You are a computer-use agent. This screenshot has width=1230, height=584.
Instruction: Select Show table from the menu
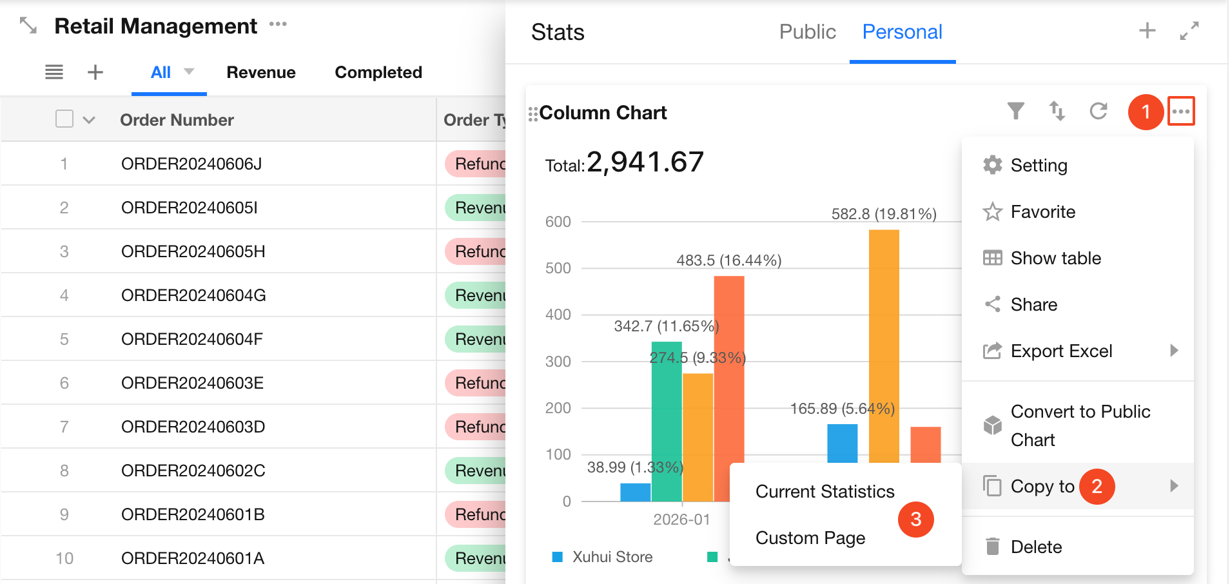pyautogui.click(x=1055, y=258)
